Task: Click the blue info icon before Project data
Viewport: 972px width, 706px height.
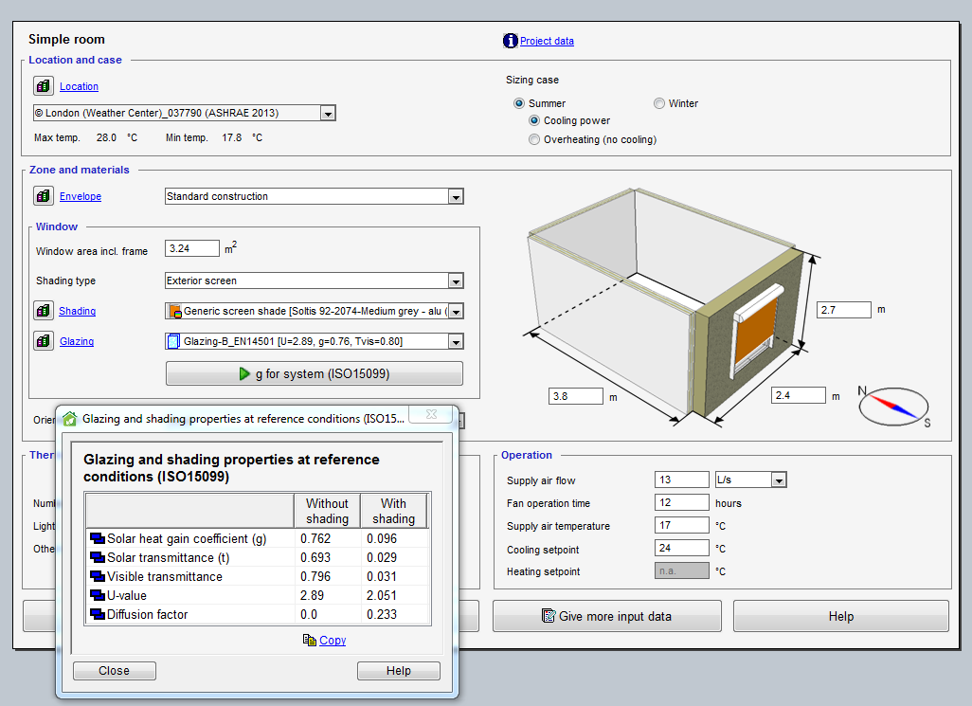Action: point(510,40)
